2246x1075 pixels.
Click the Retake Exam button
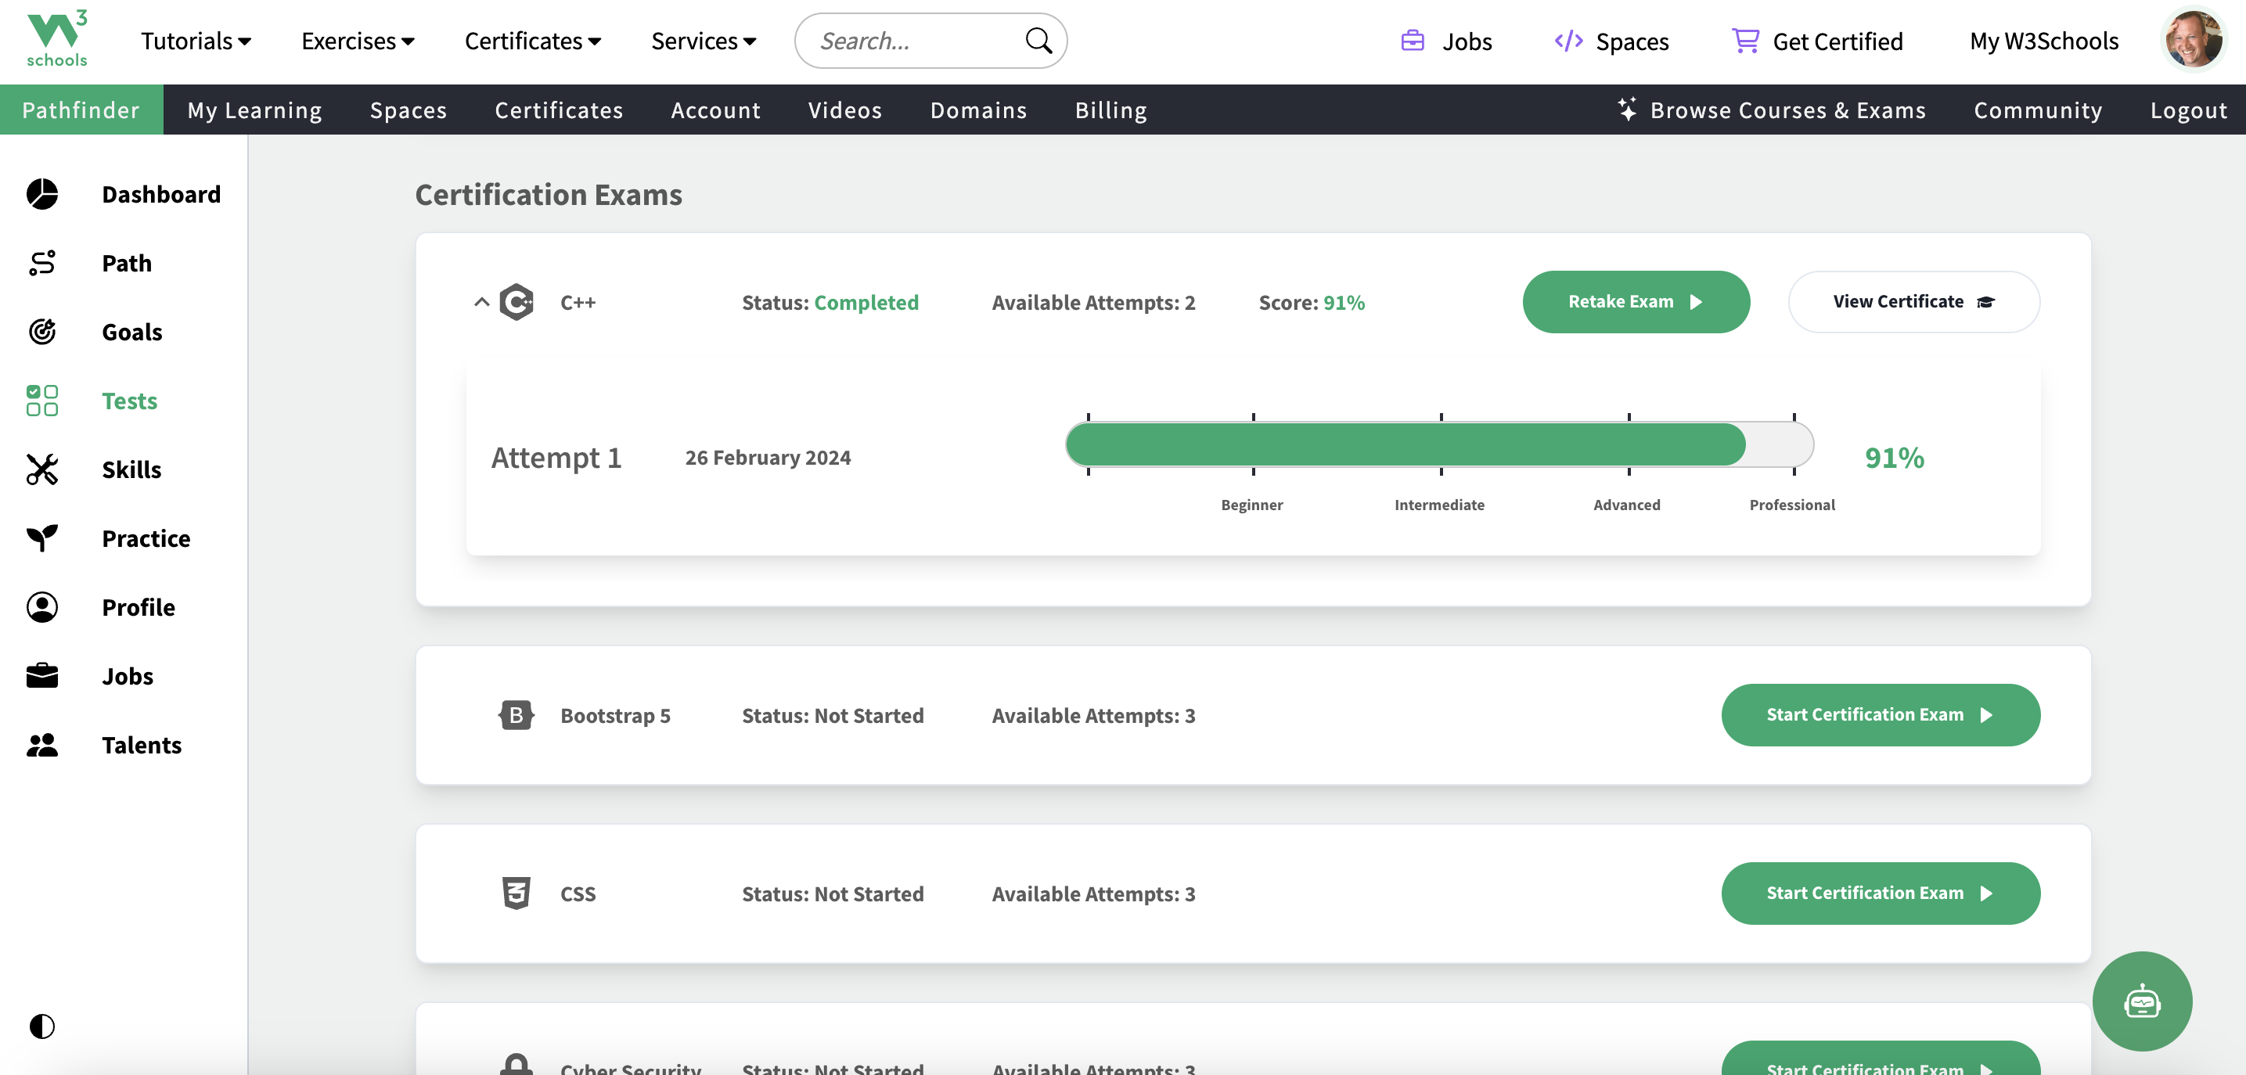point(1635,302)
